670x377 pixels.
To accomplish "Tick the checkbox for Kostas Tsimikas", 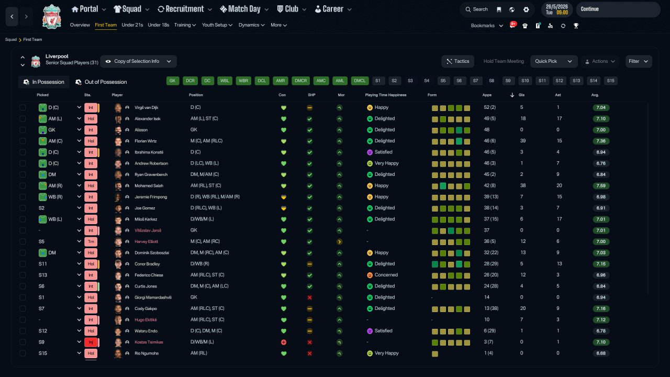I will point(23,342).
